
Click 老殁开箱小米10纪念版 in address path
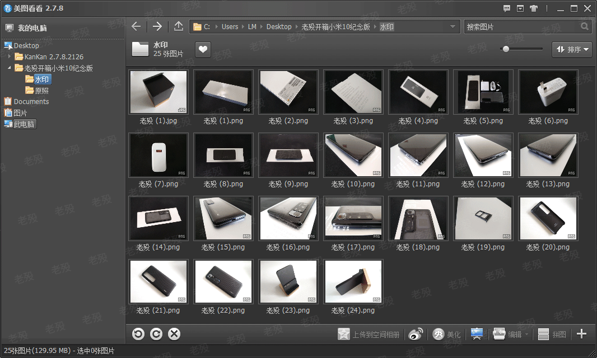pos(335,27)
